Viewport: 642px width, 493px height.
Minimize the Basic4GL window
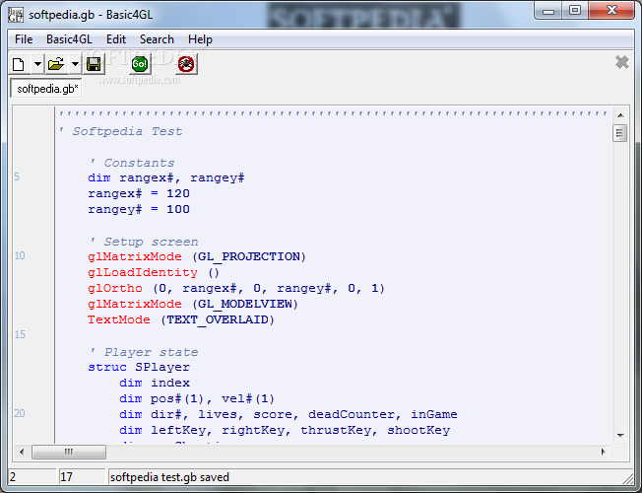click(x=548, y=11)
